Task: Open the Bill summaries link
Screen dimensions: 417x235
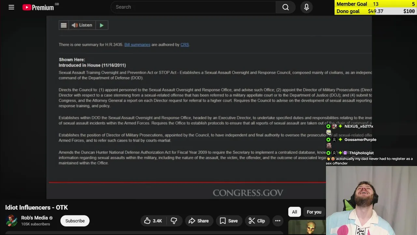Action: pyautogui.click(x=137, y=45)
